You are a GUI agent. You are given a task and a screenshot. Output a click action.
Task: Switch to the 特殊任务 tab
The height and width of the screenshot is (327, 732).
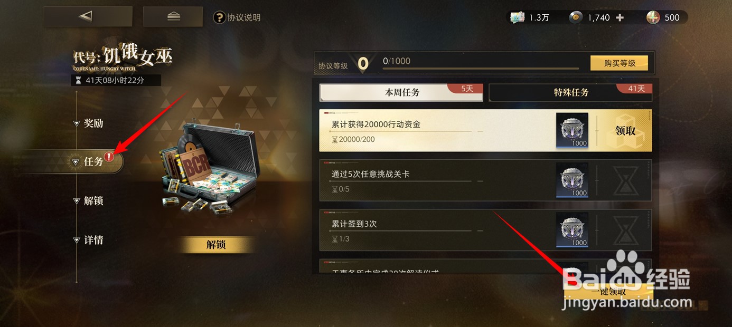(x=571, y=92)
